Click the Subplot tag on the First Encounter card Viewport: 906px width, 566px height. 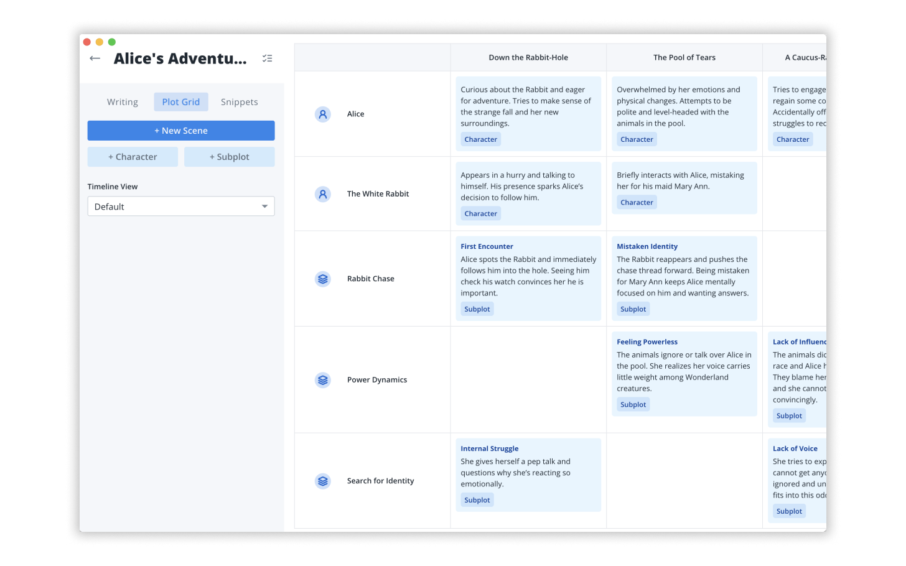pos(477,309)
